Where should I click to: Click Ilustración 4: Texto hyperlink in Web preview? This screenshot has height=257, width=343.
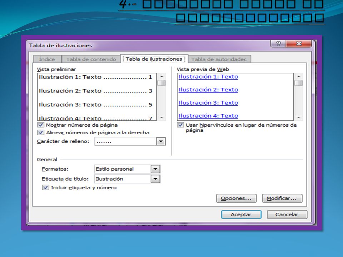[x=208, y=116]
